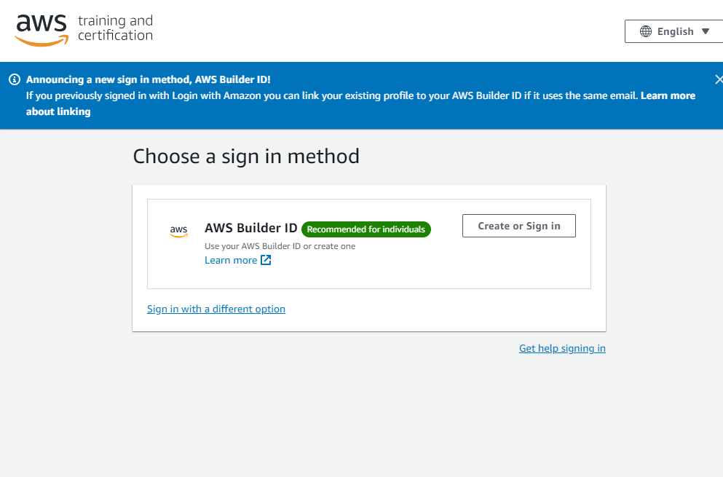Image resolution: width=723 pixels, height=477 pixels.
Task: Open the 'Get help signing in' link
Action: coord(562,348)
